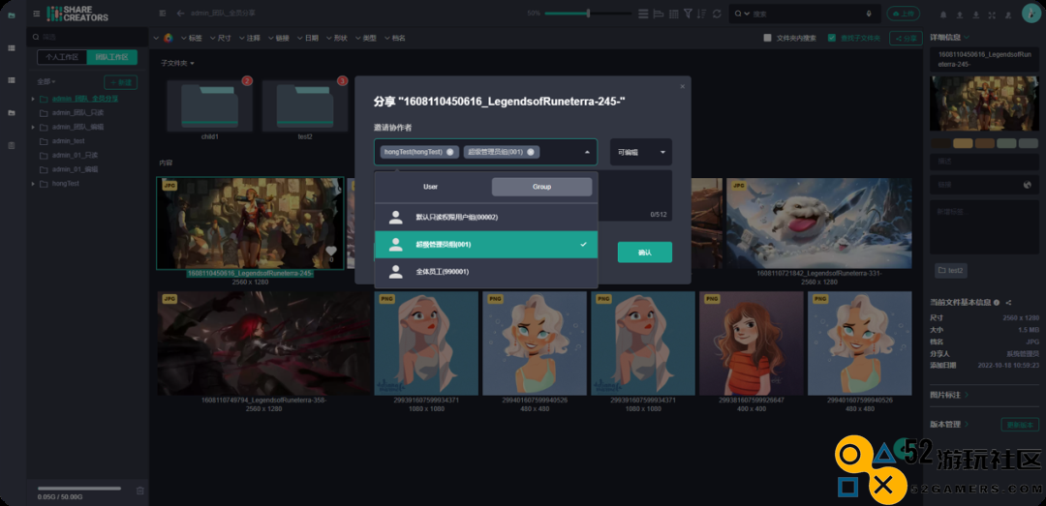Viewport: 1046px width, 506px height.
Task: Open the 版本管理 section
Action: coord(949,424)
